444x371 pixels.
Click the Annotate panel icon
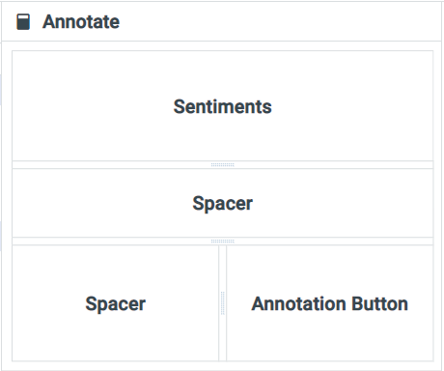click(x=23, y=22)
